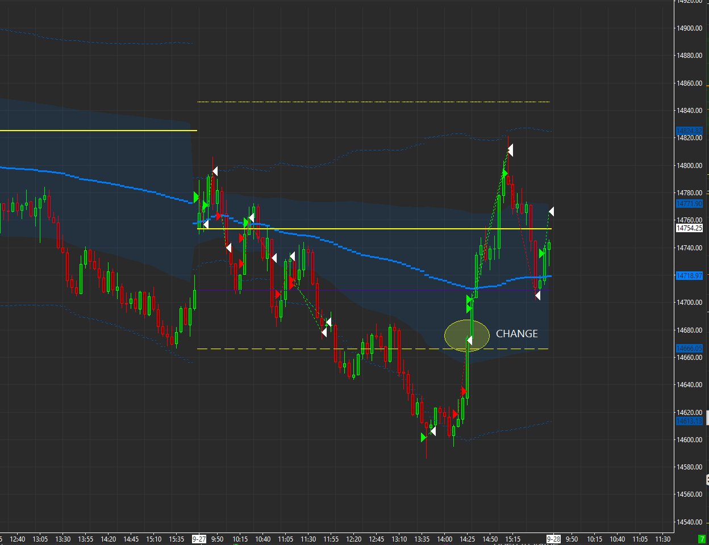Image resolution: width=709 pixels, height=545 pixels.
Task: Click the 9-27 session date label
Action: (199, 539)
